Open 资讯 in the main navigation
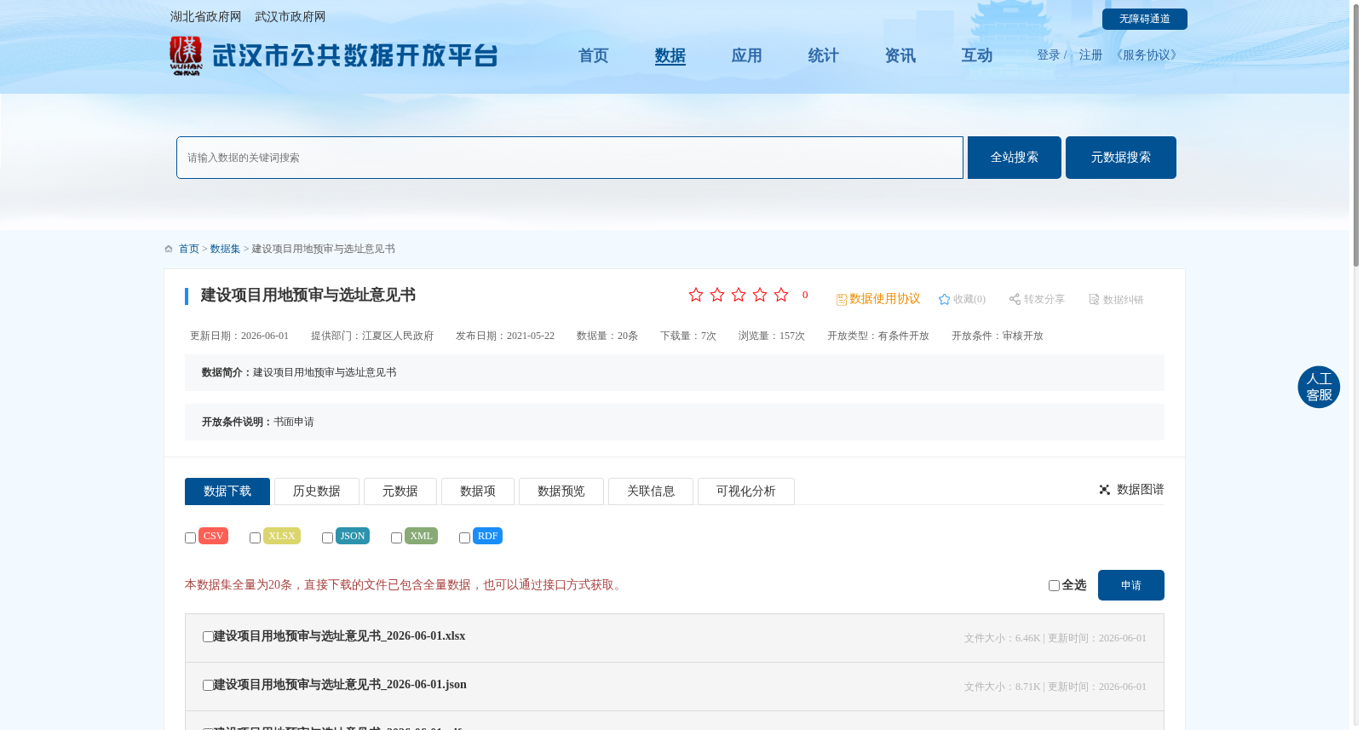Image resolution: width=1363 pixels, height=730 pixels. [900, 55]
